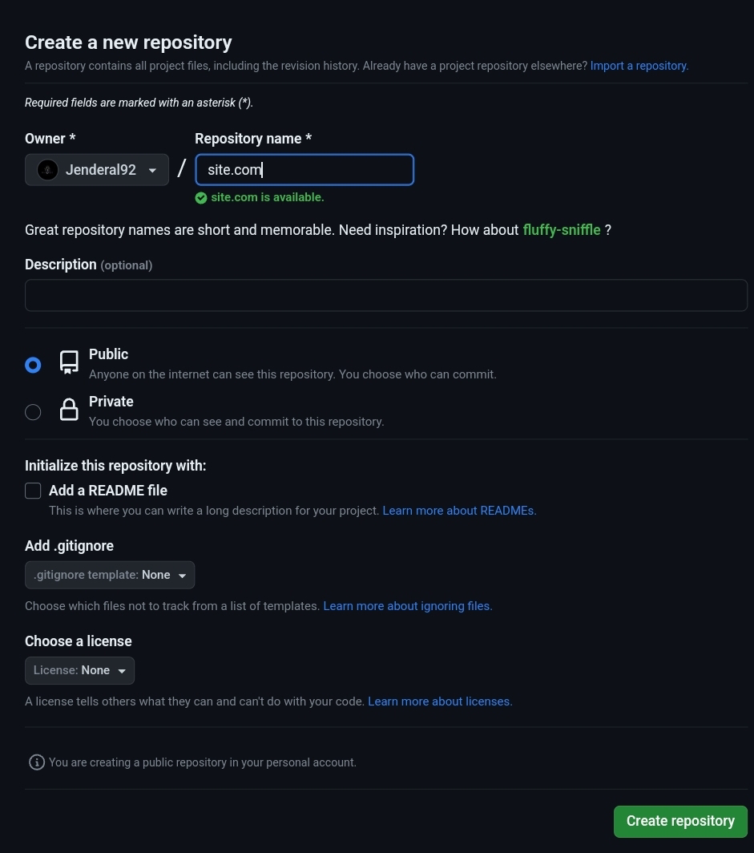Click the public repository book icon

click(69, 362)
